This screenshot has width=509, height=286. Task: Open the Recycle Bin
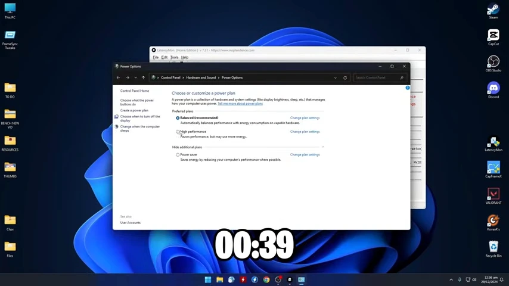pos(493,249)
